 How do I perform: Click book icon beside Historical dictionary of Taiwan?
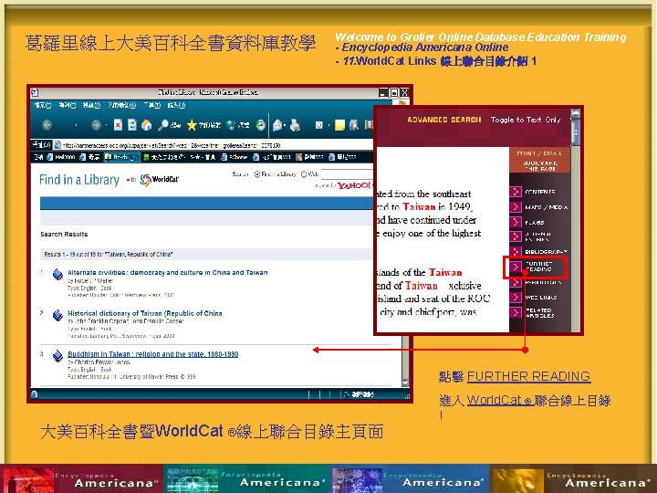tap(57, 315)
